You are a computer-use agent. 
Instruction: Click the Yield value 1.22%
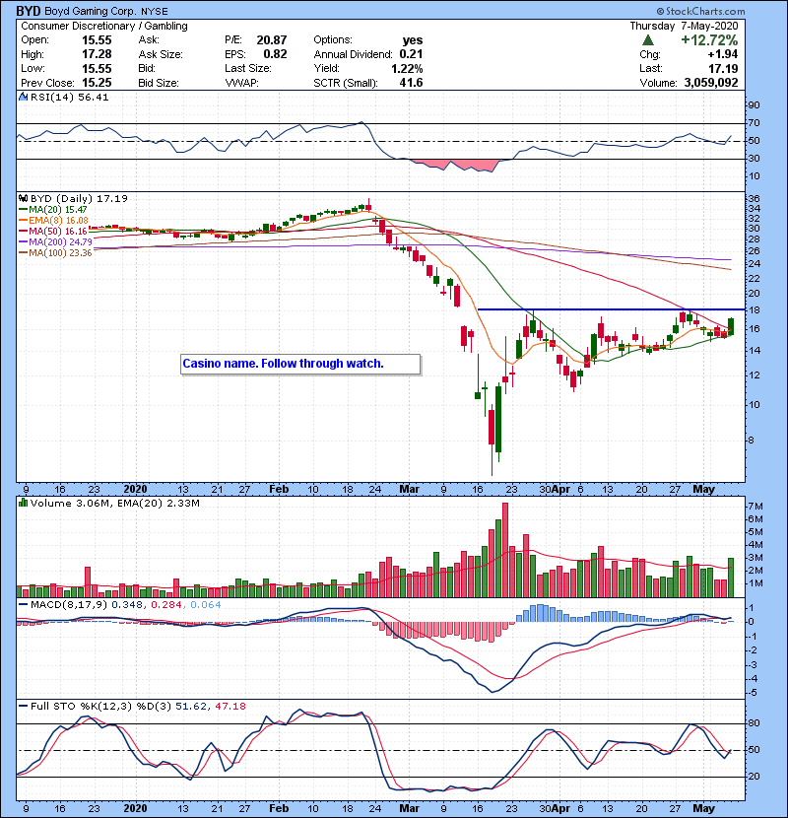tap(407, 68)
